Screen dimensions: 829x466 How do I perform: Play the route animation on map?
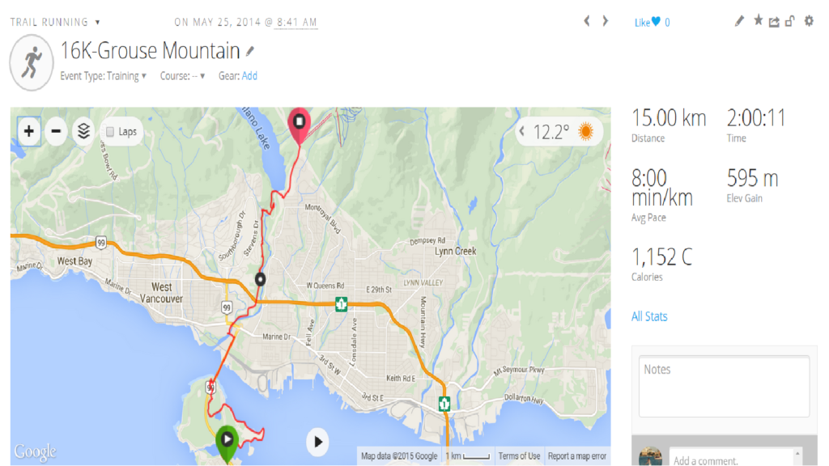[318, 442]
